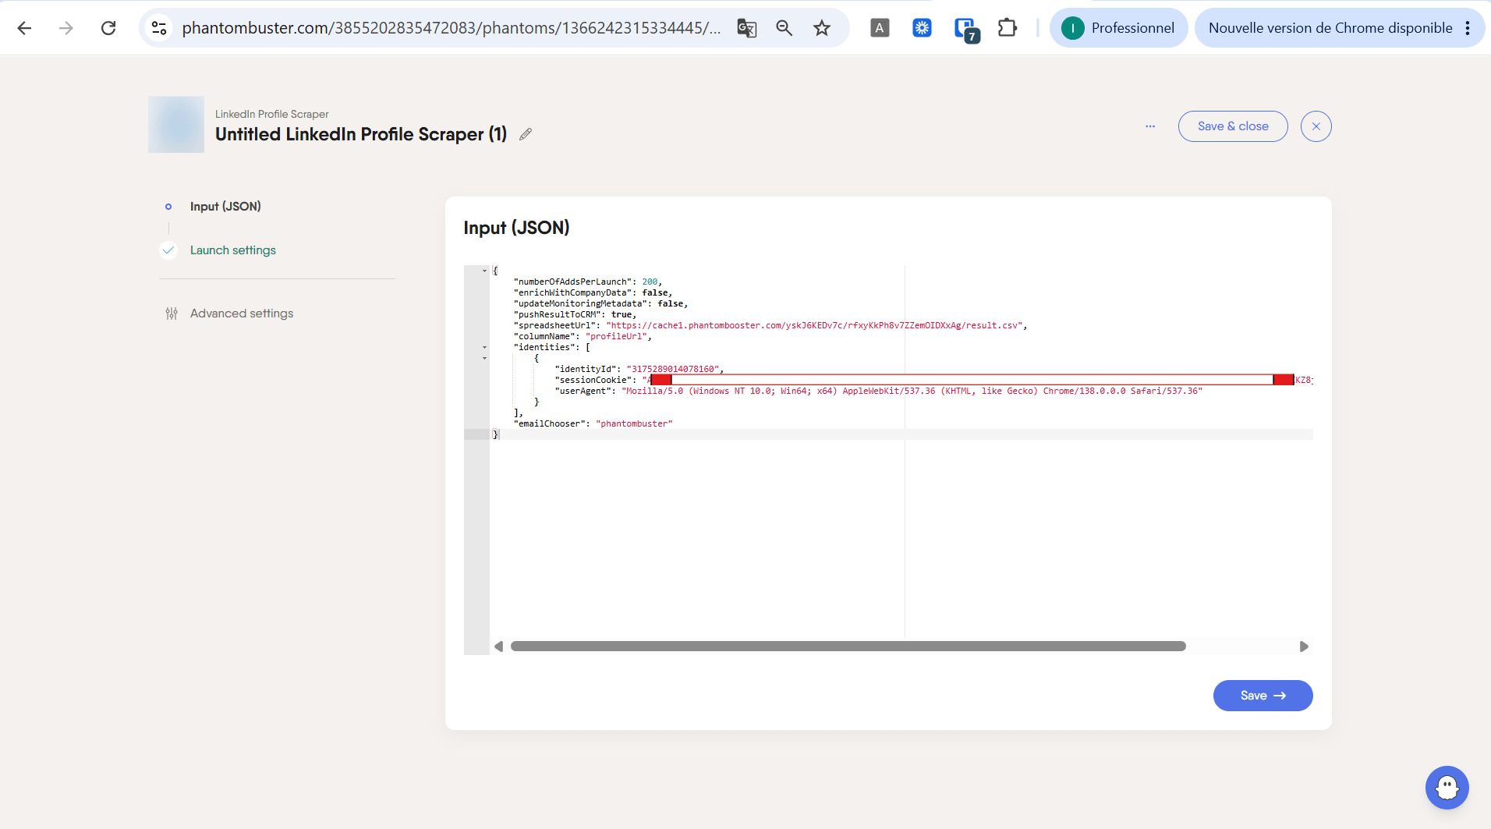Edit phantom name with pencil icon
The height and width of the screenshot is (829, 1491).
tap(526, 134)
